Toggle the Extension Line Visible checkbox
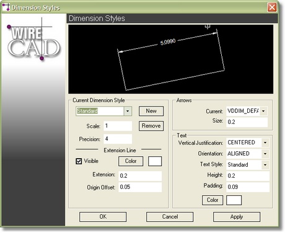The image size is (285, 233). click(x=79, y=161)
